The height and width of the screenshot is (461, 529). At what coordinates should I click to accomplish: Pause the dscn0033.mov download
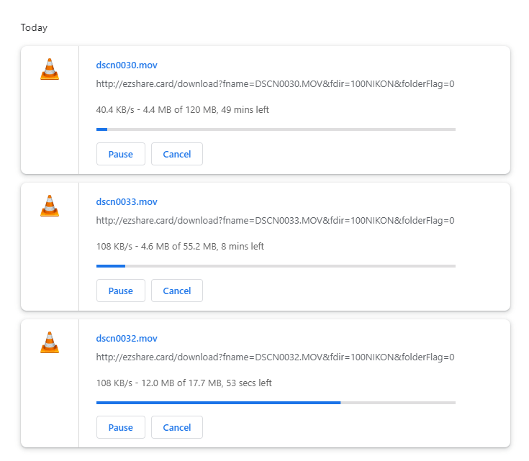(121, 291)
